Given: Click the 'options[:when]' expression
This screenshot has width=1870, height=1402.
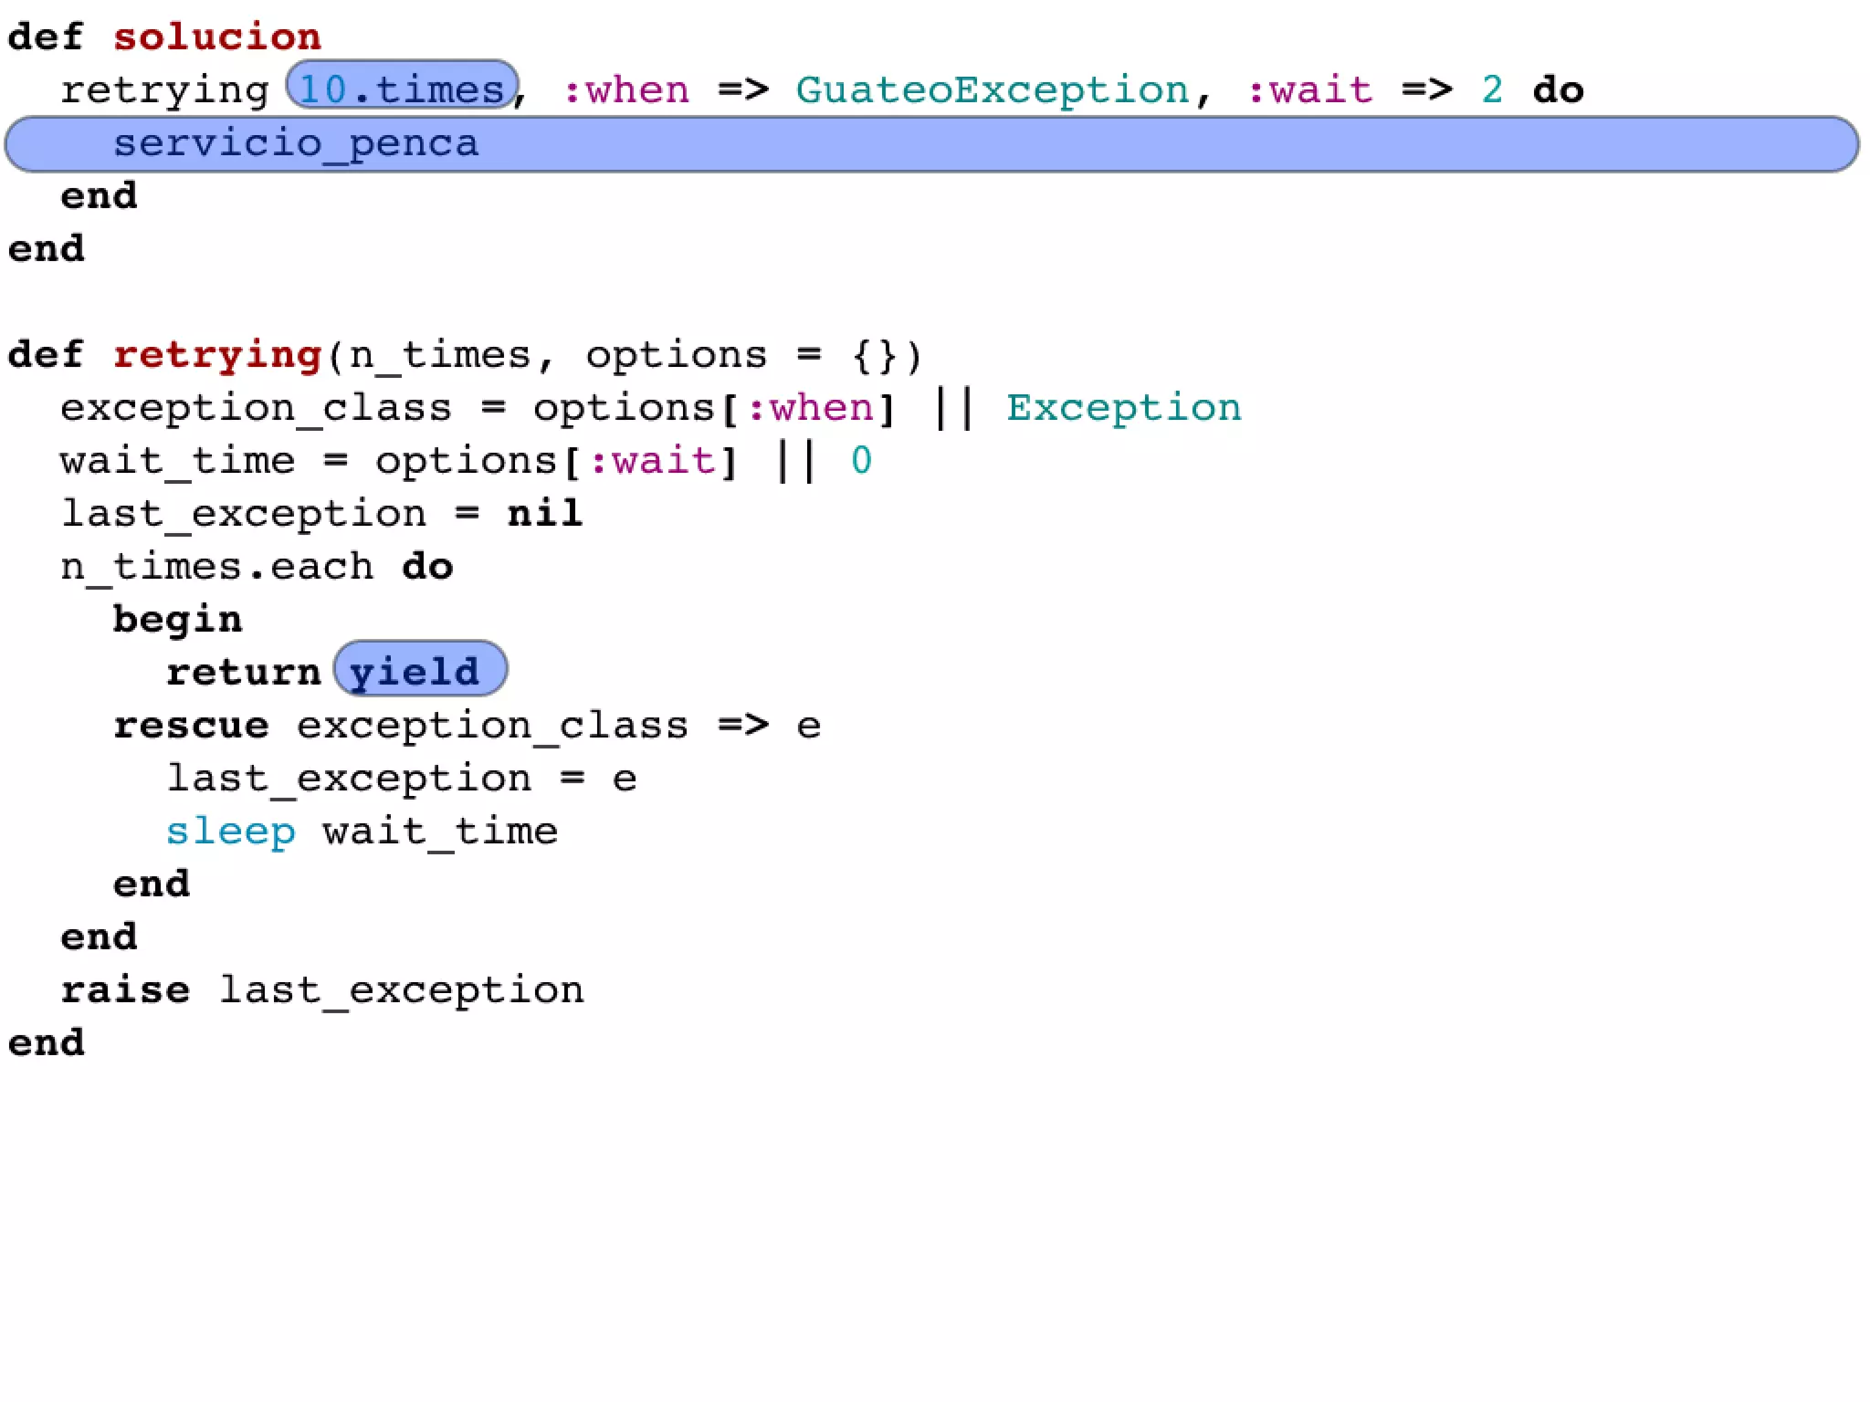Looking at the screenshot, I should (714, 409).
